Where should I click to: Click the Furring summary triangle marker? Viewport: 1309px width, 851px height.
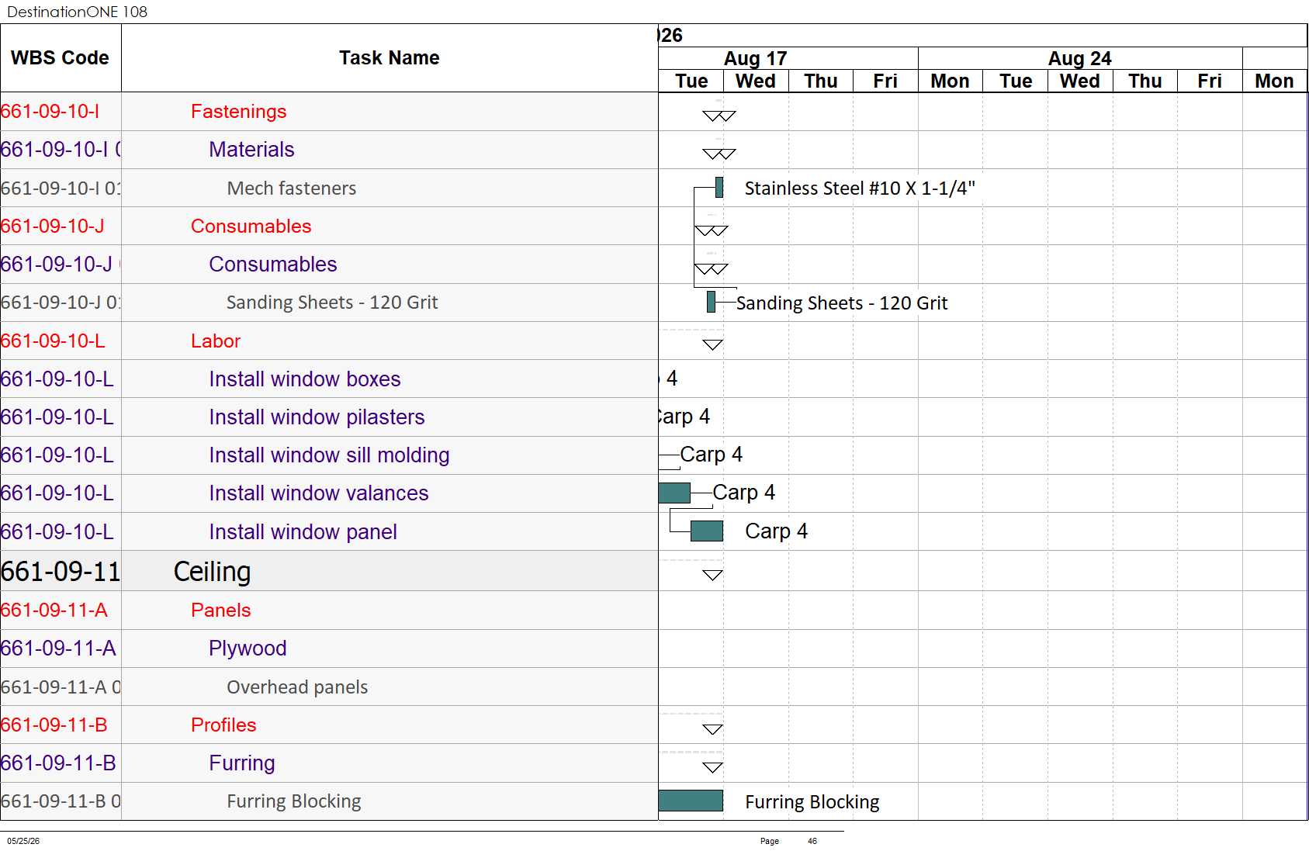tap(712, 768)
